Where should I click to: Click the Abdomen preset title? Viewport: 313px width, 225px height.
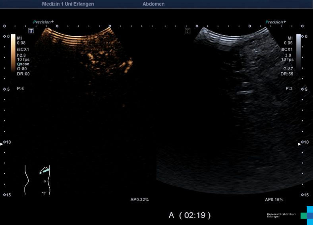point(153,4)
